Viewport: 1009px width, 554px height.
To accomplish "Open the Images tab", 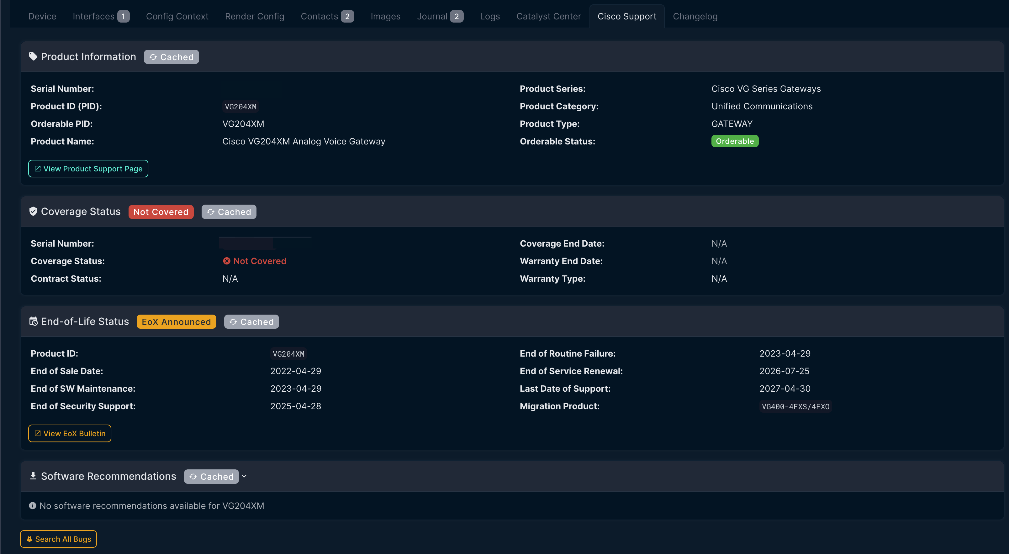I will click(x=385, y=16).
